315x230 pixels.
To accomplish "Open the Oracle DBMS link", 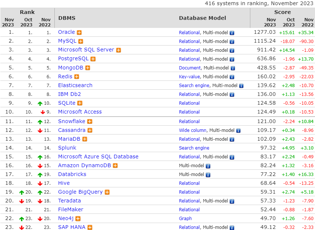I will pos(67,32).
